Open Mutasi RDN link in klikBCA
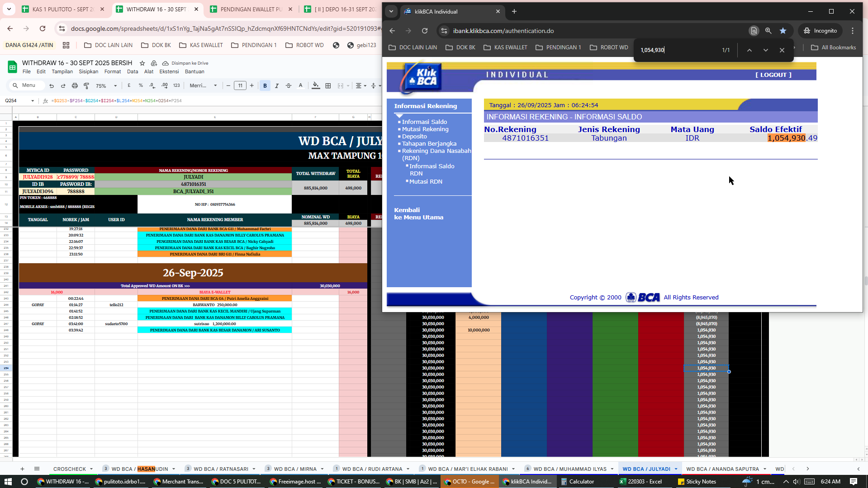 tap(426, 182)
